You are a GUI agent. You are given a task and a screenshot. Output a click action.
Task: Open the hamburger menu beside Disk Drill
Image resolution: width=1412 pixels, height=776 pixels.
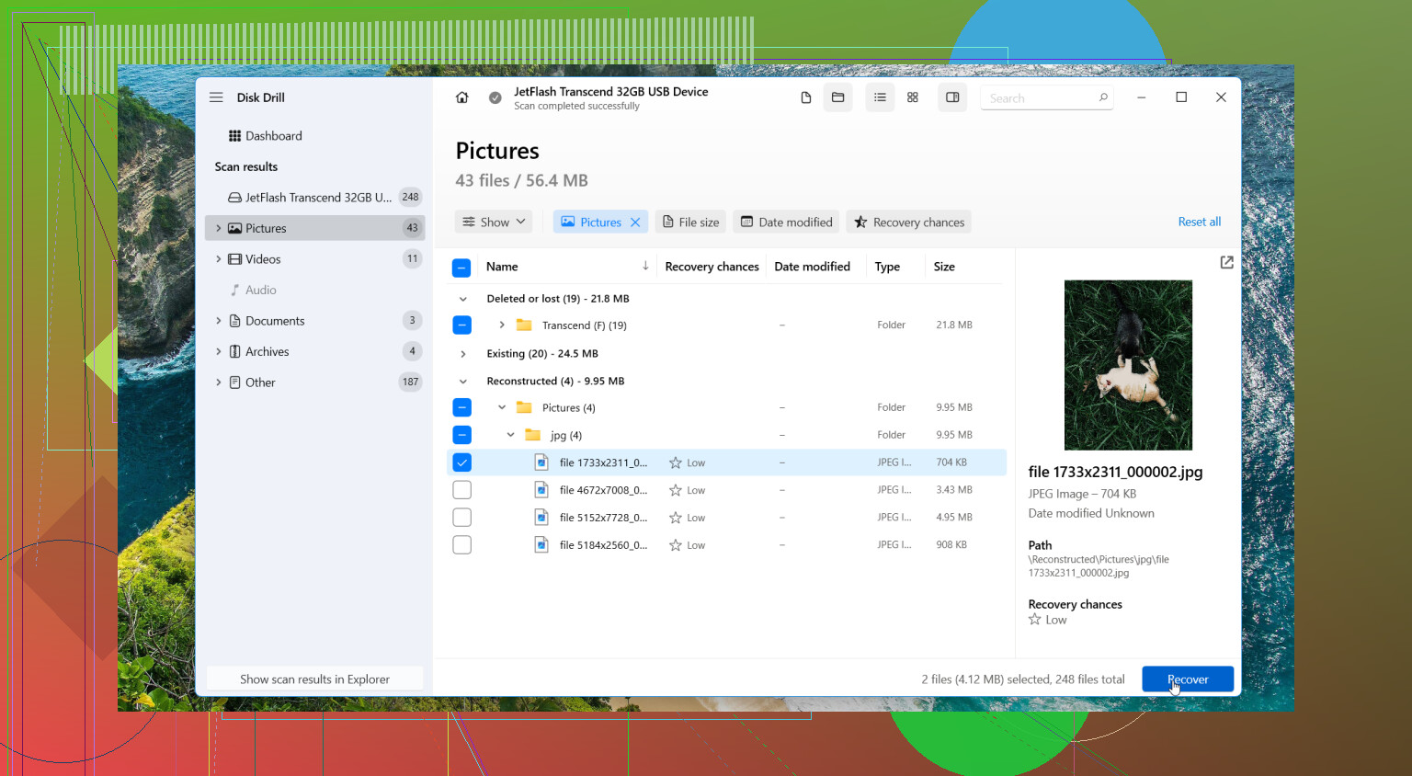[x=216, y=97]
